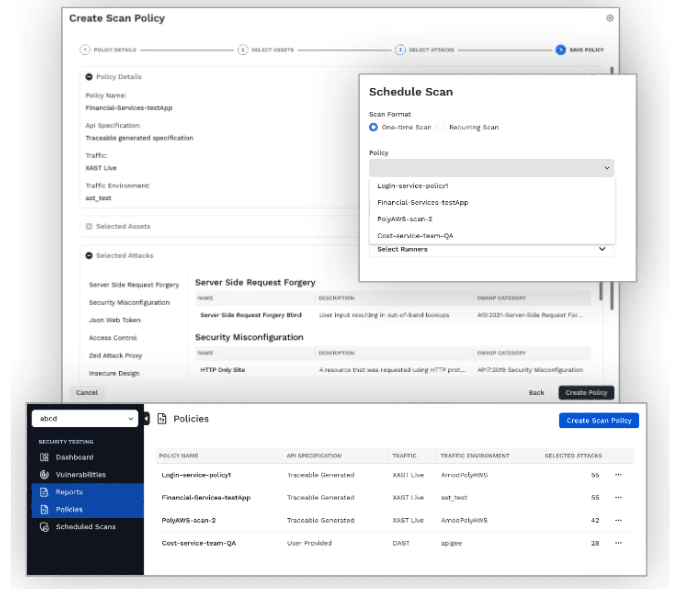This screenshot has height=594, width=678.
Task: Open the Select Runners dropdown
Action: tap(491, 249)
